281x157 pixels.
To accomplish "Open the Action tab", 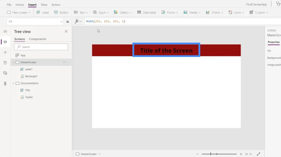I will [x=56, y=5].
